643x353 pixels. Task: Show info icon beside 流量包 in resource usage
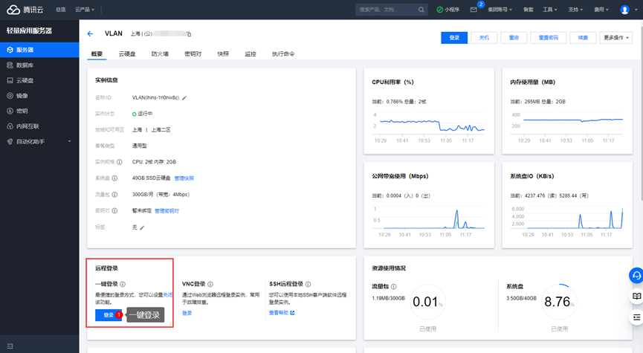click(394, 287)
